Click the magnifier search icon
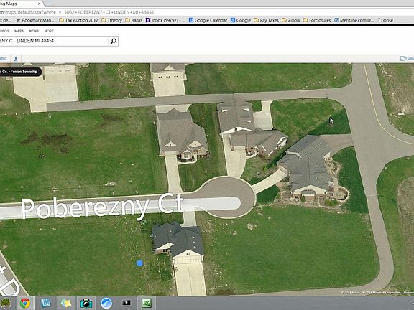The image size is (414, 310). [x=114, y=41]
